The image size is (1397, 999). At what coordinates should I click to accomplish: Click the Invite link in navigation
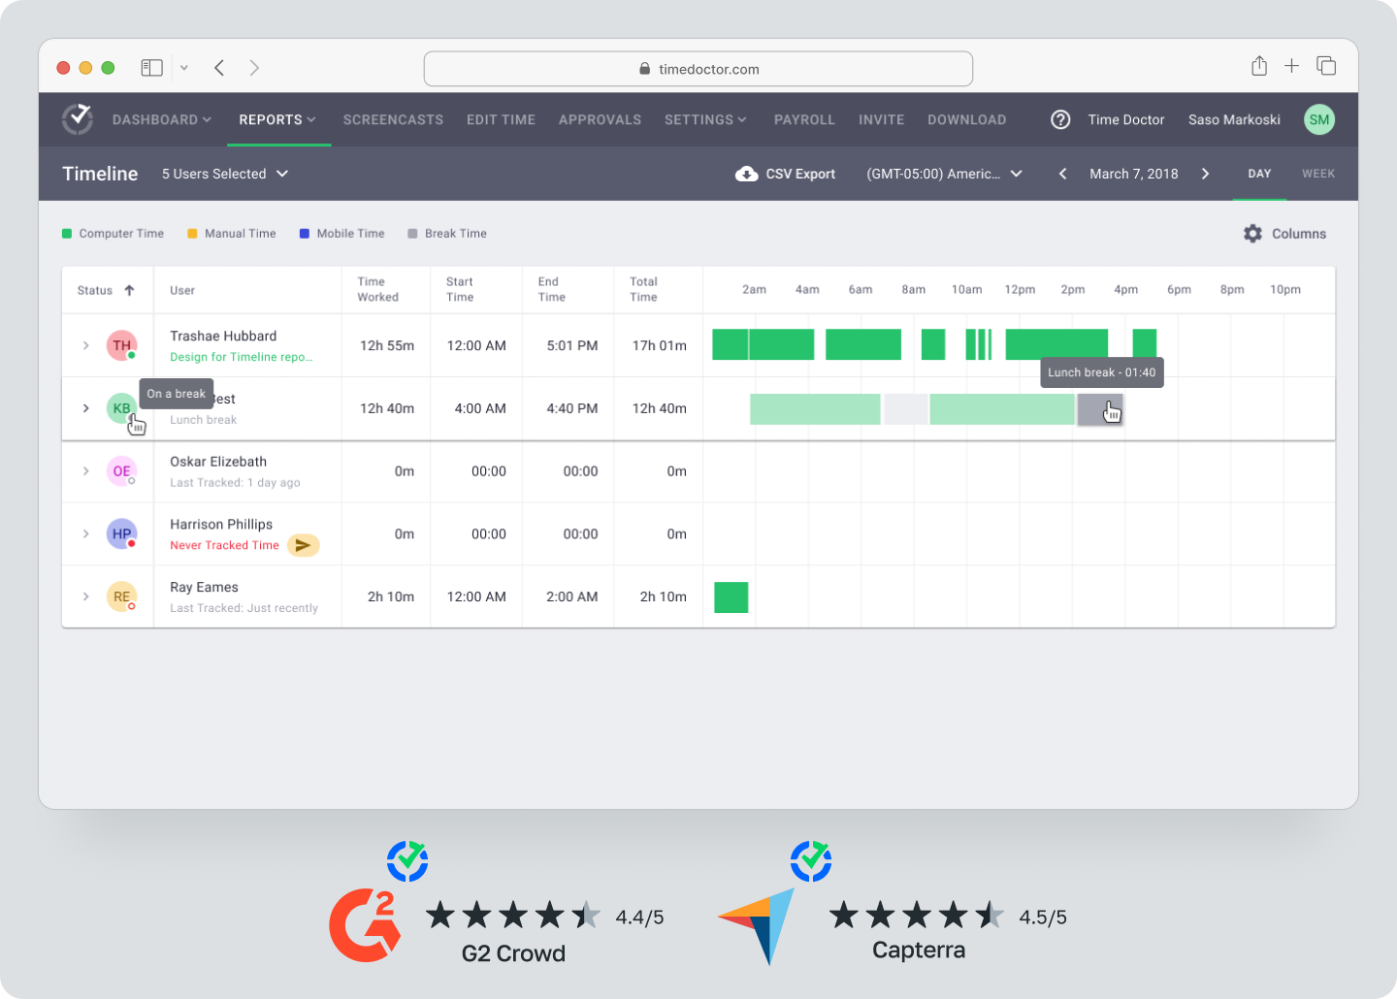pos(881,119)
